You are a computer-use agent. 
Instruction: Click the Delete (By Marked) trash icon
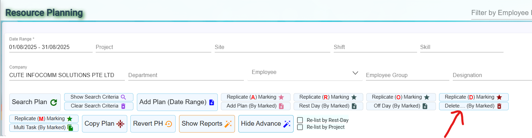point(499,106)
